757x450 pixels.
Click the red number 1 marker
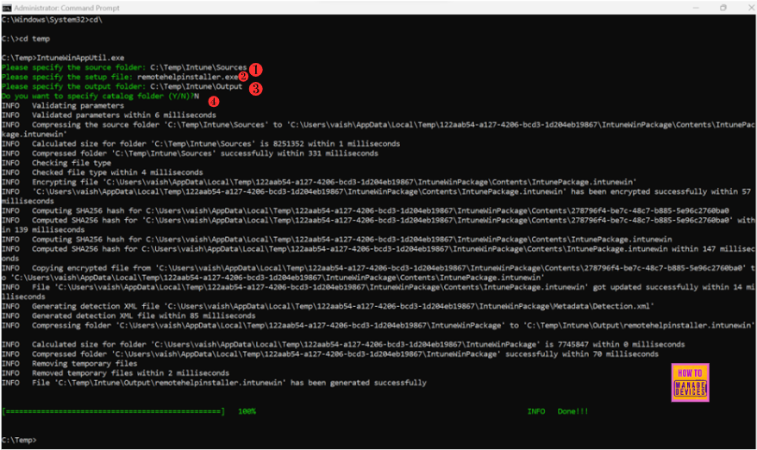point(255,67)
